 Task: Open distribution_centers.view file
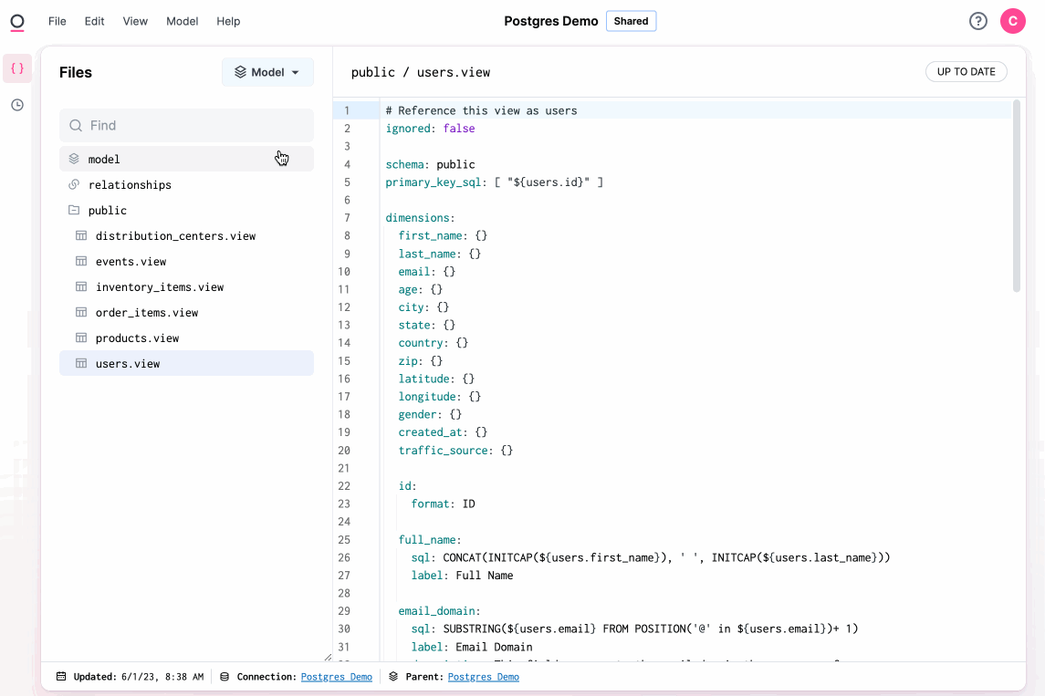pyautogui.click(x=186, y=235)
